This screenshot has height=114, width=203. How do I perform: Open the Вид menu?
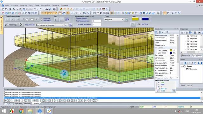31,5
